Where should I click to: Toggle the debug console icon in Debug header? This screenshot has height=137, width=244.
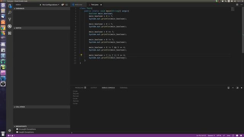click(67, 5)
